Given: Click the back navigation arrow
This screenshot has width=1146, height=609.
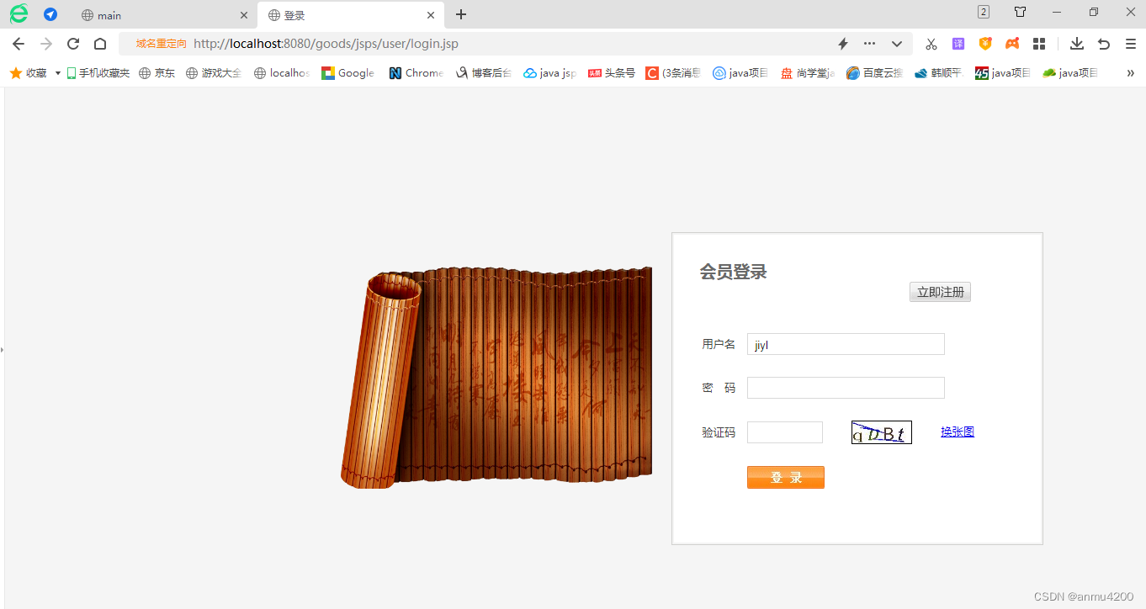Looking at the screenshot, I should [x=18, y=44].
